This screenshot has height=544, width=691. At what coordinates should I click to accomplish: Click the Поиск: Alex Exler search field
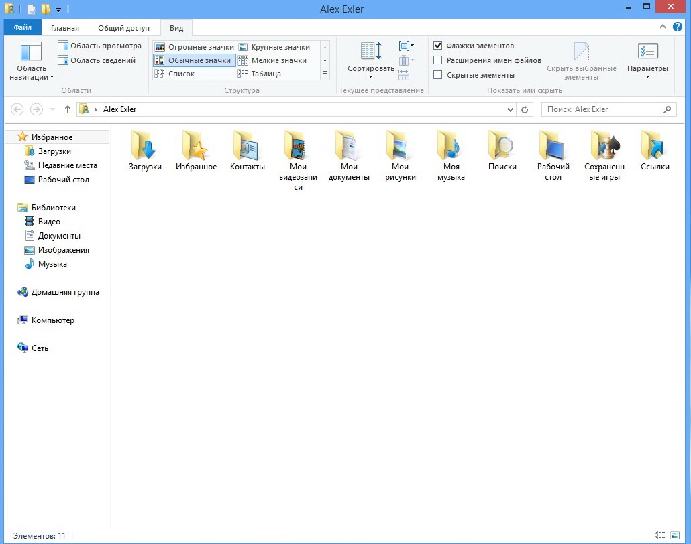(600, 109)
